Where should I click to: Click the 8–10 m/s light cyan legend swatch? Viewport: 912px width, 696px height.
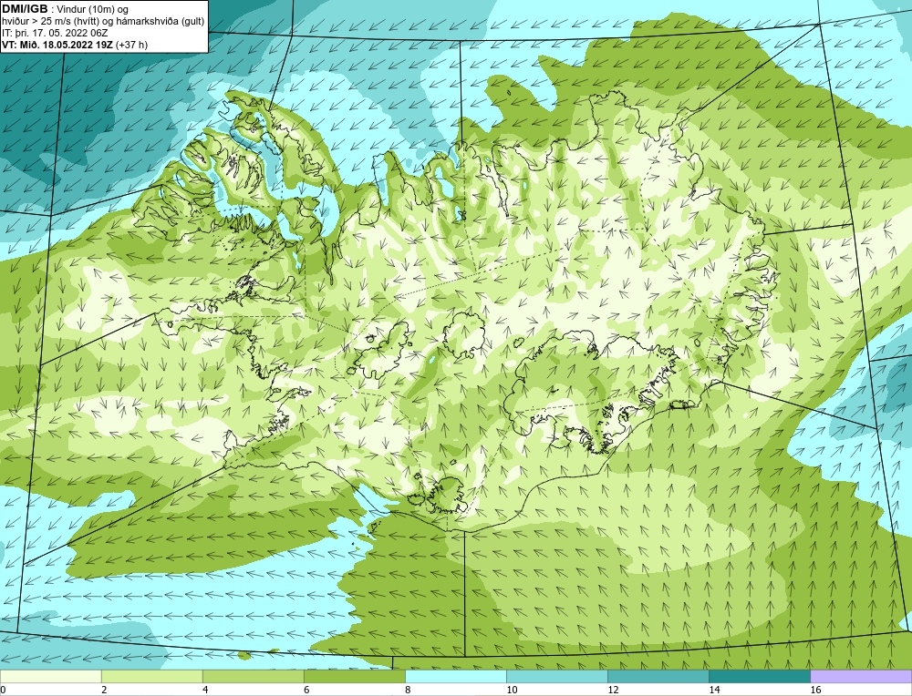456,676
